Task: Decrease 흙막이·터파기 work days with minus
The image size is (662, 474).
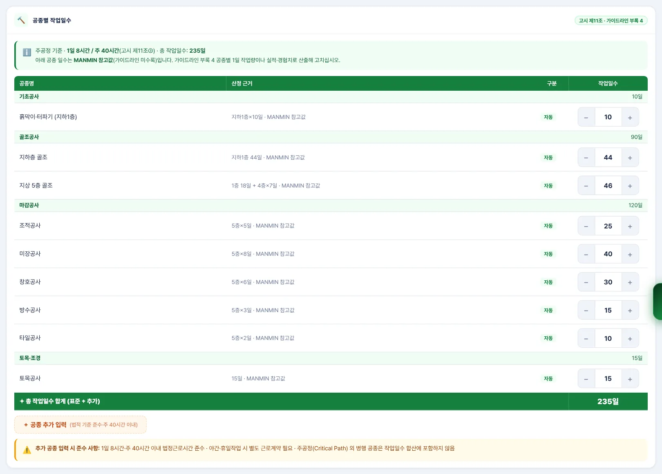Action: 586,117
